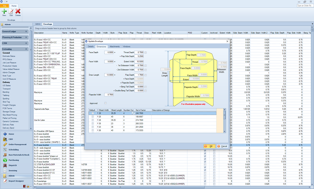Open the File ribbon tab
314x189 pixels.
coord(5,6)
